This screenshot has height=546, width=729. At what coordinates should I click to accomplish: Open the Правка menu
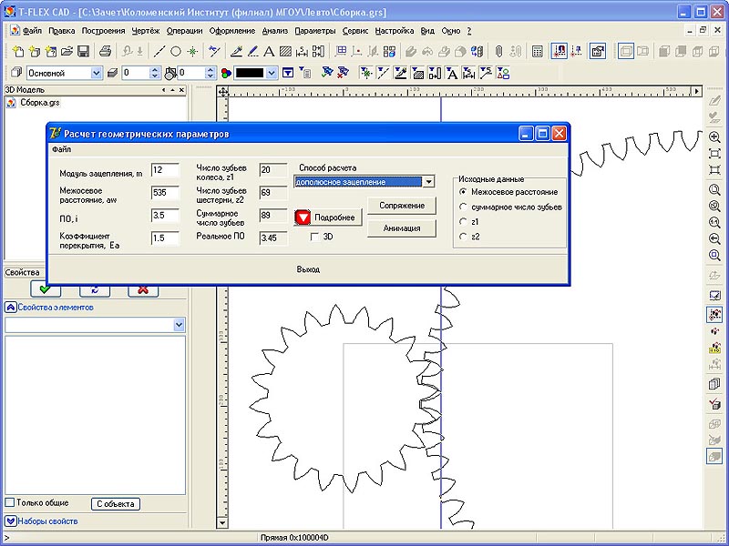pyautogui.click(x=62, y=31)
